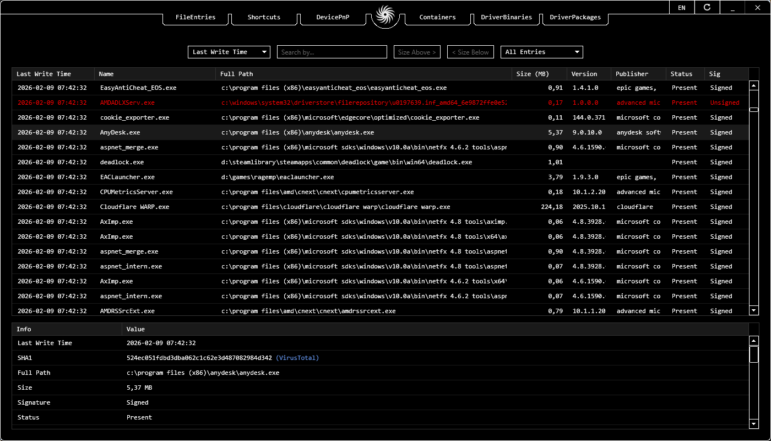Screen dimensions: 771x441
Task: Click the EN language button
Action: tap(682, 8)
